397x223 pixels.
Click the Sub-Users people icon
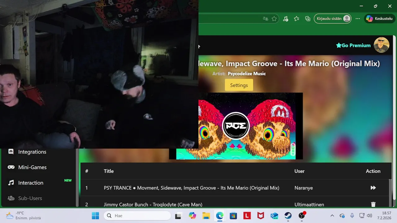[x=11, y=198]
